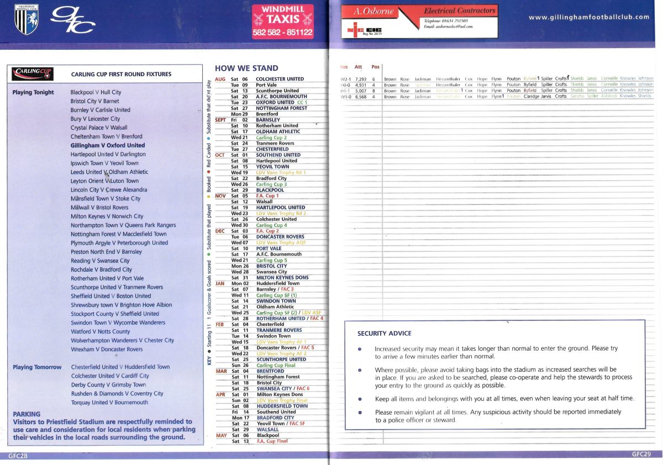The height and width of the screenshot is (465, 663).
Task: Visit www.gillinghamfootballclub.com link
Action: click(589, 17)
